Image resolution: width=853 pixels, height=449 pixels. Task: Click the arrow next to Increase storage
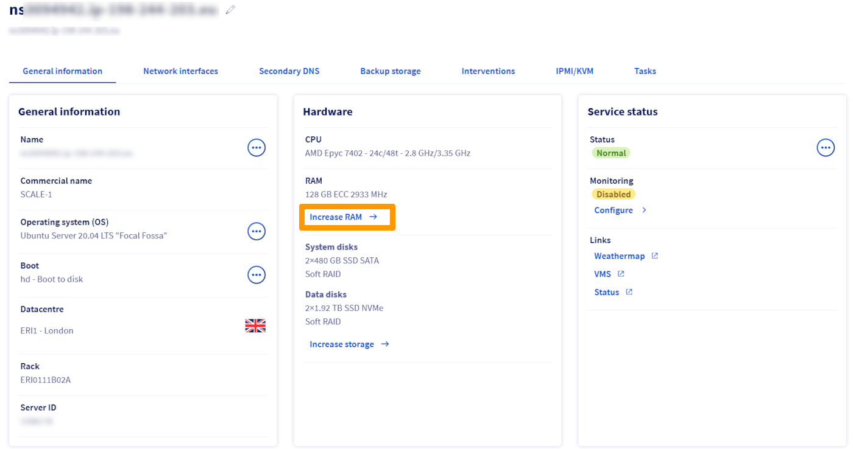(x=385, y=344)
